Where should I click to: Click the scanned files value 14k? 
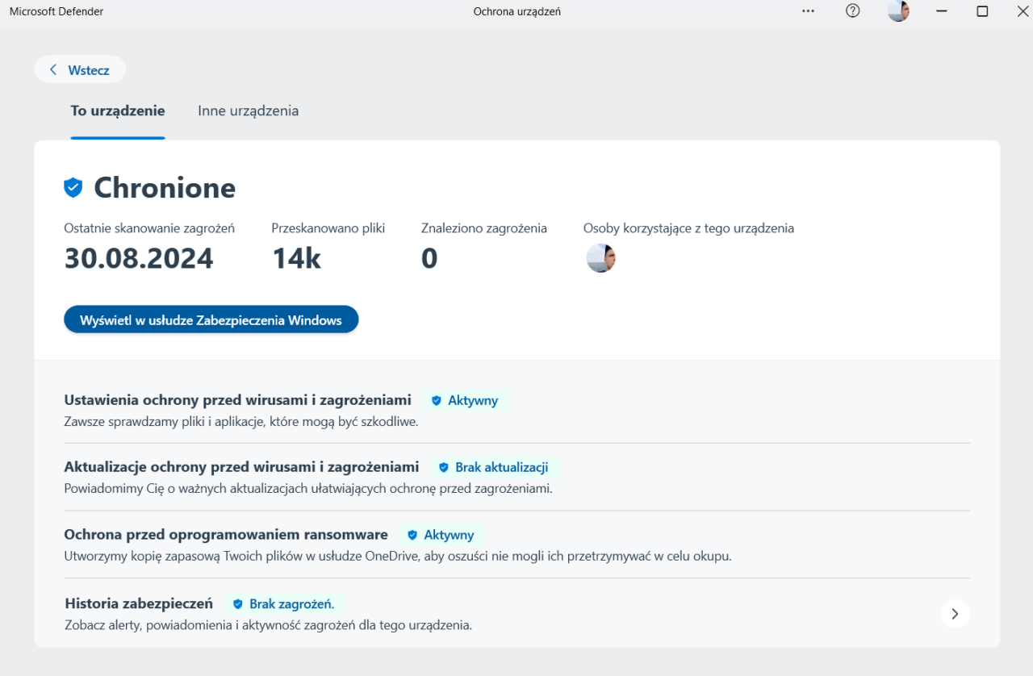click(296, 258)
